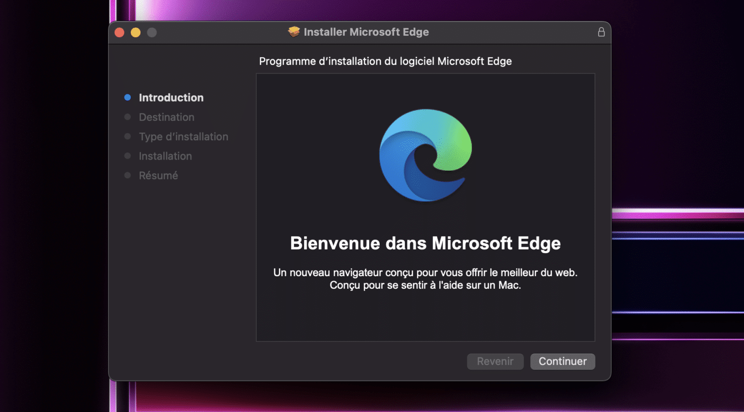
Task: Click the Microsoft Edge logo
Action: (425, 155)
